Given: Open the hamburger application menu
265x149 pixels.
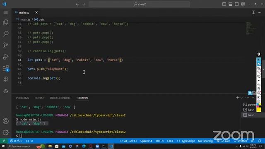Looking at the screenshot, I should click(x=5, y=12).
